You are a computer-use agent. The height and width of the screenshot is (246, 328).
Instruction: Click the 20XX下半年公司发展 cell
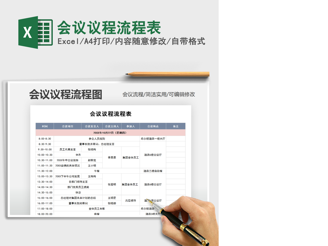tap(68, 176)
